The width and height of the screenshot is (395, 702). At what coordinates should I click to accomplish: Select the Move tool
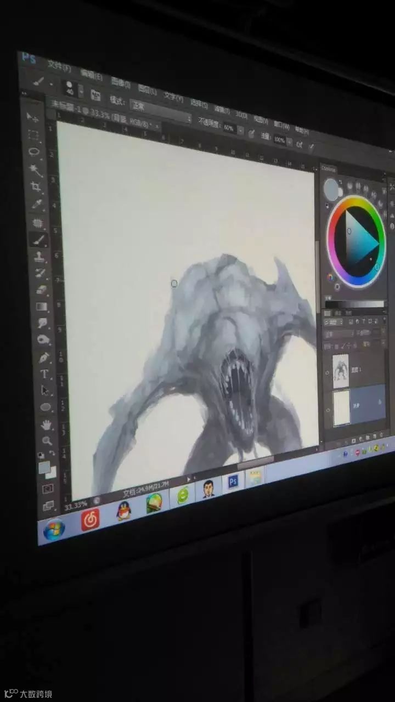(x=33, y=118)
